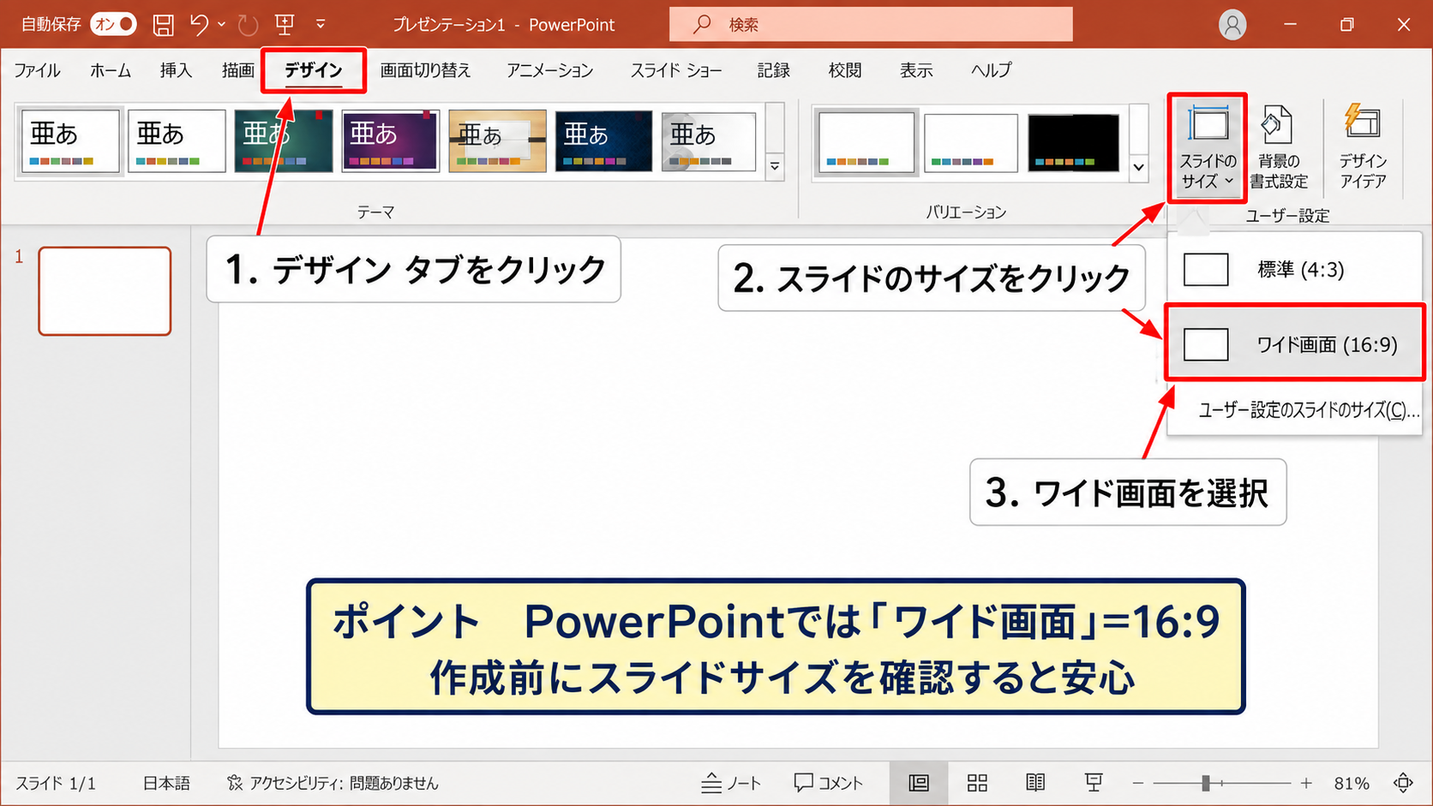
Task: Toggle the AutoSave switch
Action: pyautogui.click(x=114, y=24)
